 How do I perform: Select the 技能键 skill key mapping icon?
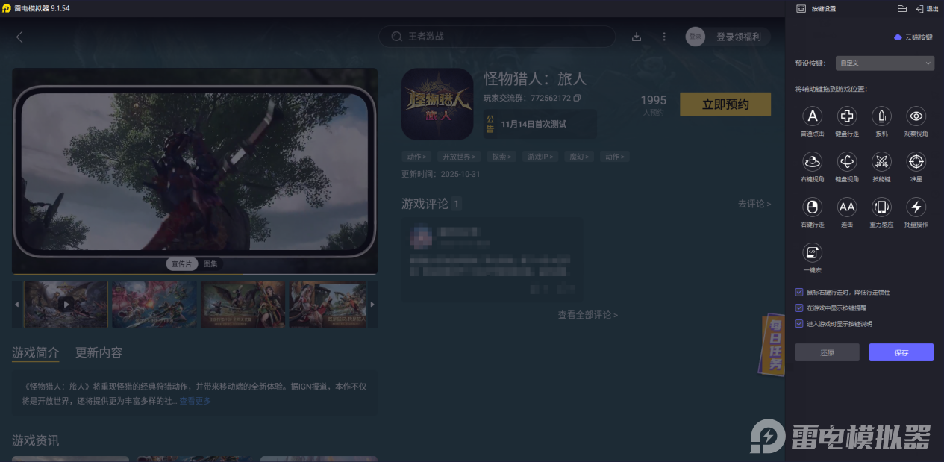(881, 162)
